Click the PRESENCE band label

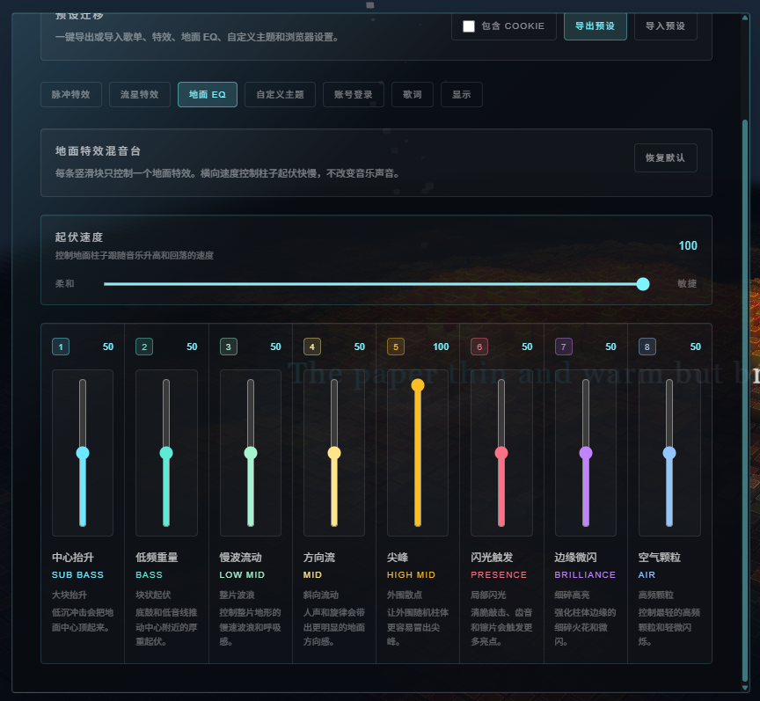tap(499, 575)
